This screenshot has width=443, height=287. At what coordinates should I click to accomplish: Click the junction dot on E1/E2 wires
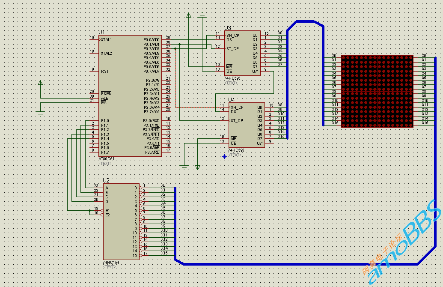click(x=89, y=211)
